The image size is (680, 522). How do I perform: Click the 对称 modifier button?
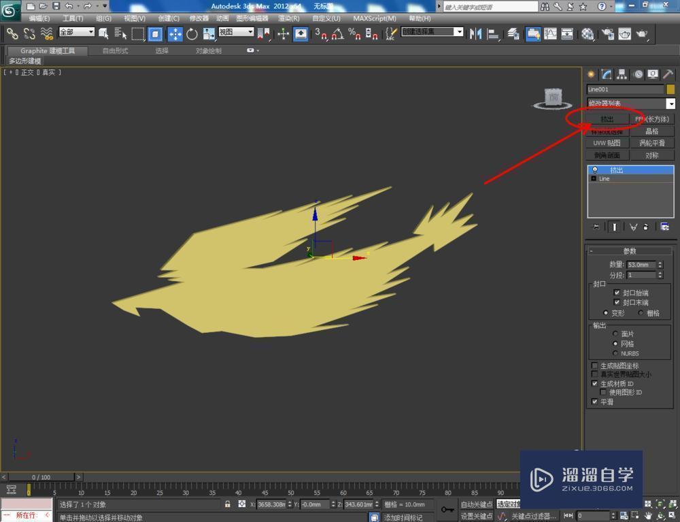(651, 155)
